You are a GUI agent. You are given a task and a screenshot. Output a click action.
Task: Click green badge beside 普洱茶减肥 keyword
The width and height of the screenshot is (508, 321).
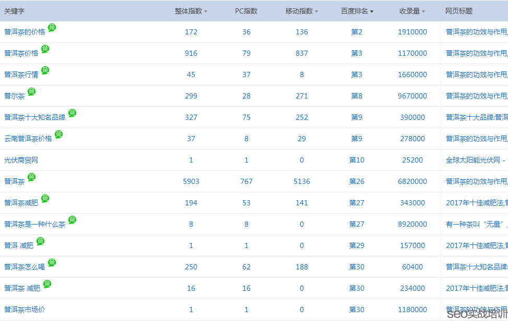[x=45, y=199]
